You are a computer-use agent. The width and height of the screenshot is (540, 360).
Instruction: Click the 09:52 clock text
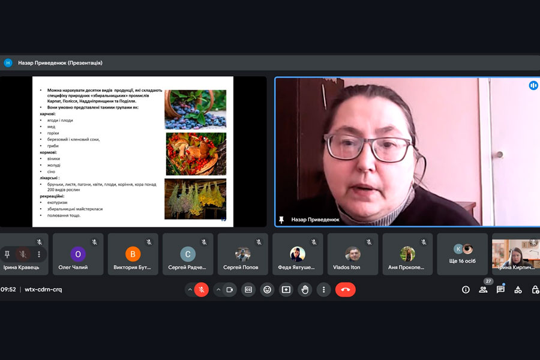[8, 289]
